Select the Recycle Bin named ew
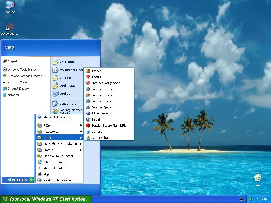271x203 pixels. [x=258, y=180]
